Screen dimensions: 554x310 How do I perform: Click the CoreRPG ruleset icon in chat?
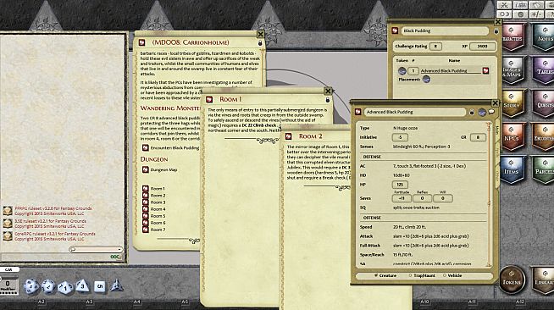(x=8, y=235)
